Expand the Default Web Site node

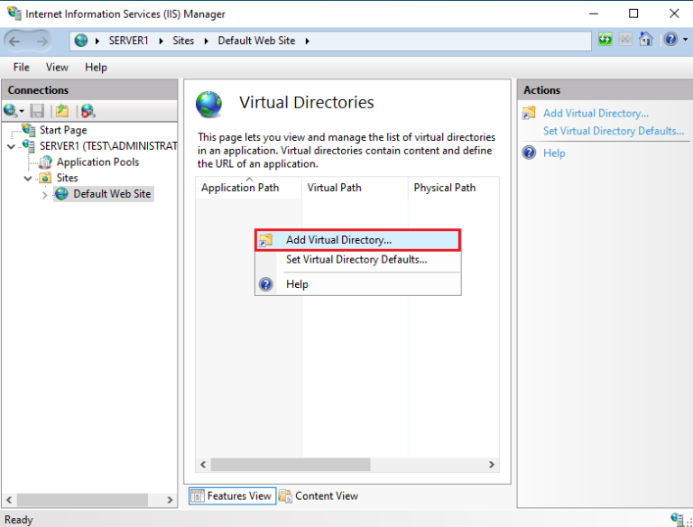pyautogui.click(x=45, y=194)
